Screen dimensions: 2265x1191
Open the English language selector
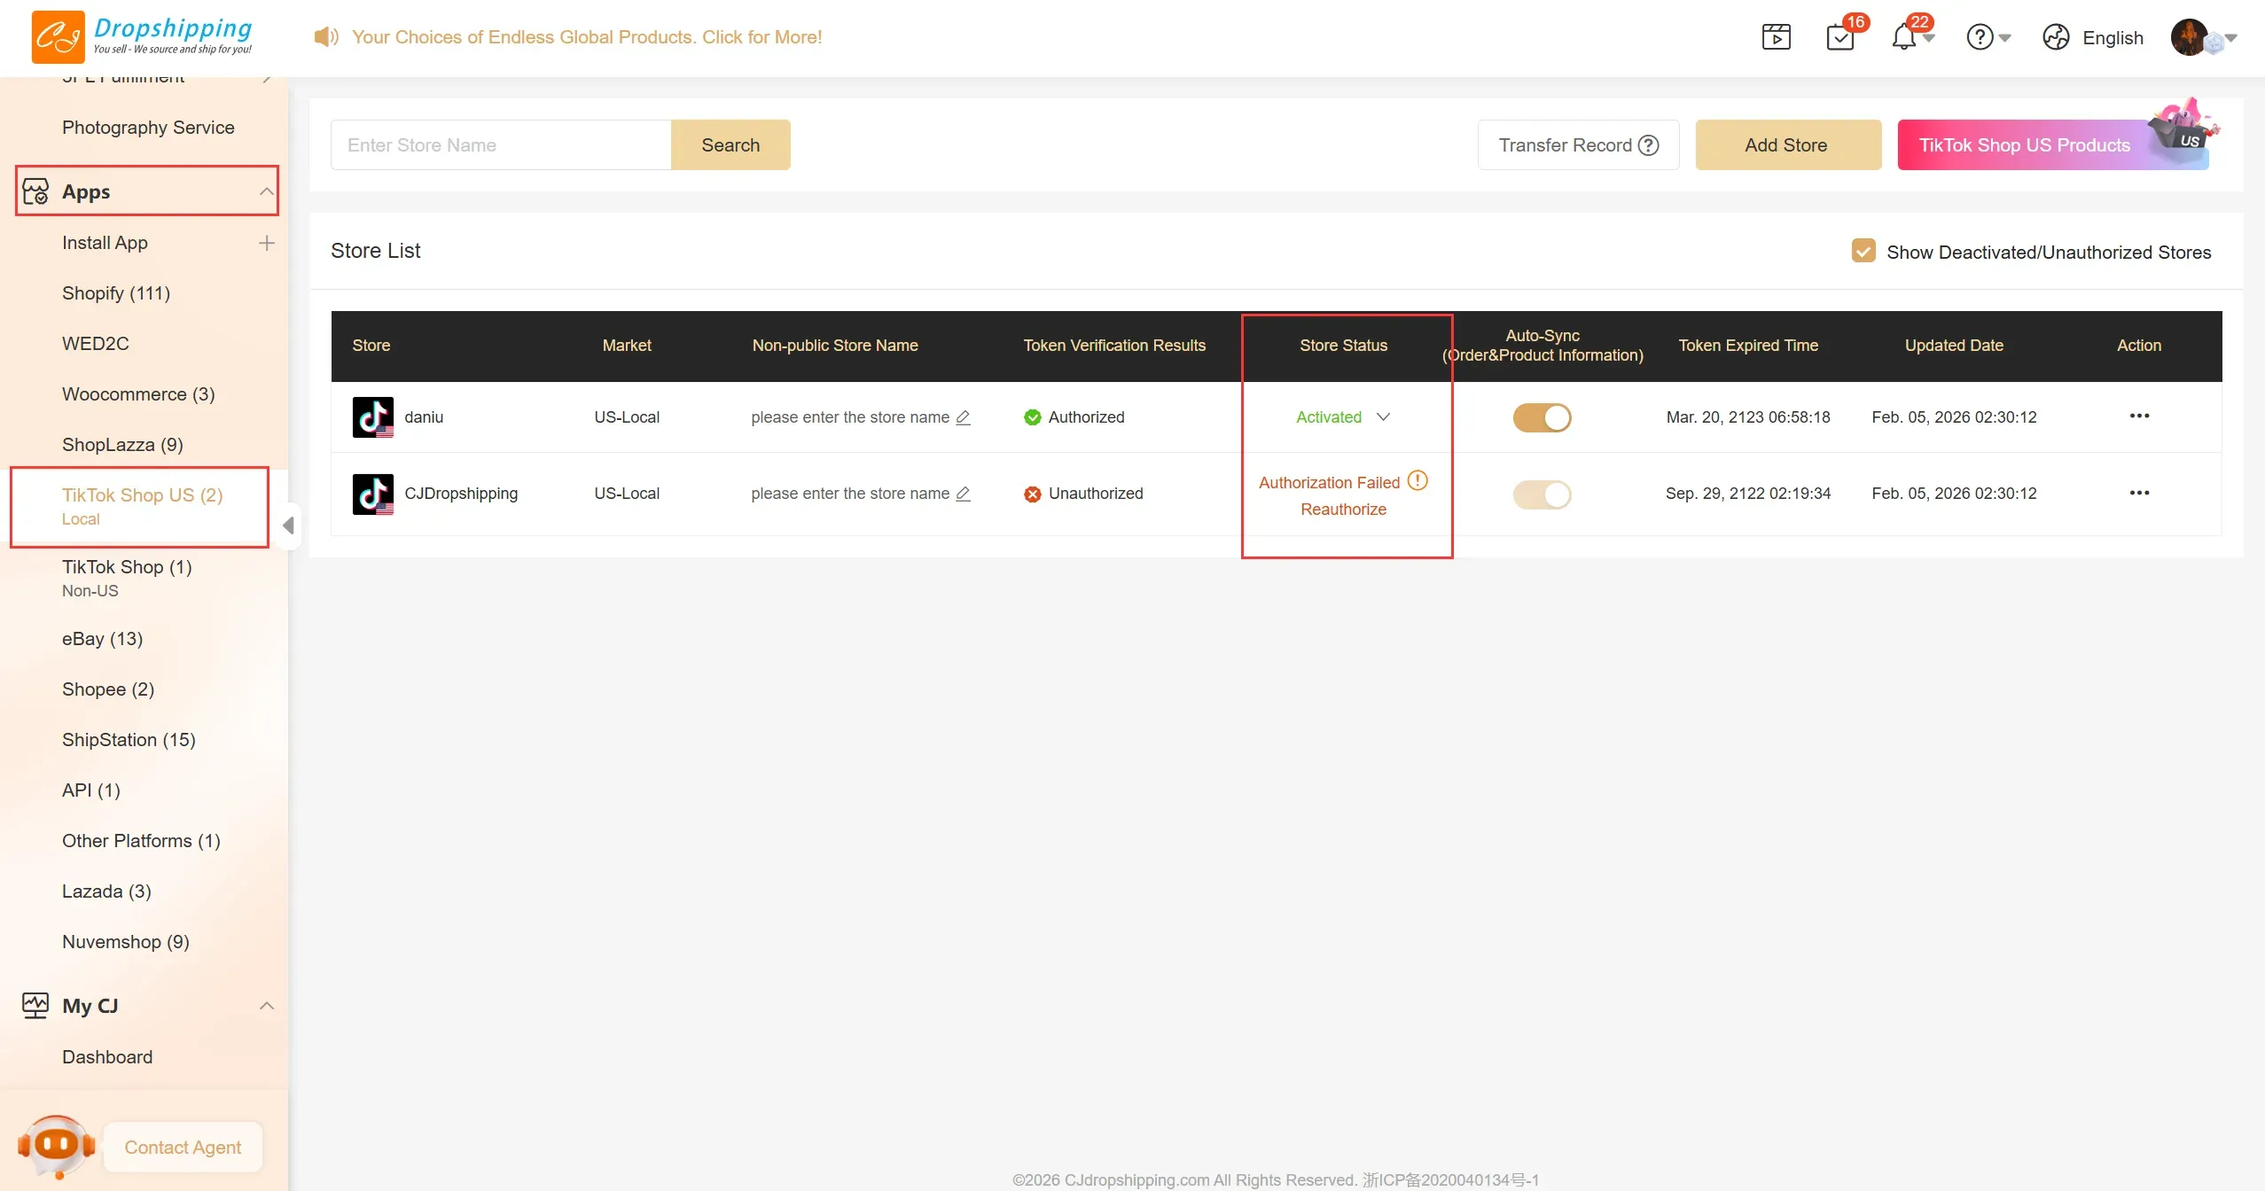click(x=2112, y=37)
